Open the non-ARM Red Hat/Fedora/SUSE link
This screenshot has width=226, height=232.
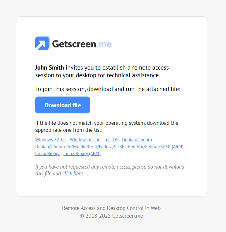coord(103,147)
